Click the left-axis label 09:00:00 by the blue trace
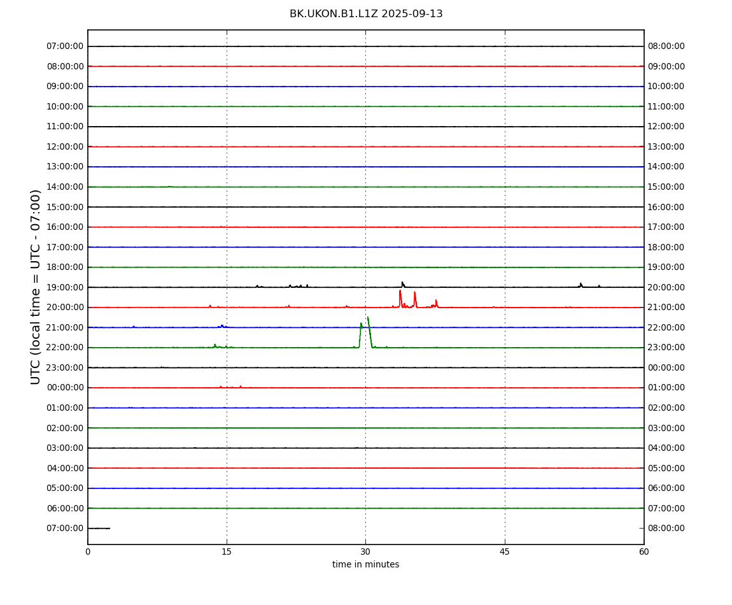 65,87
